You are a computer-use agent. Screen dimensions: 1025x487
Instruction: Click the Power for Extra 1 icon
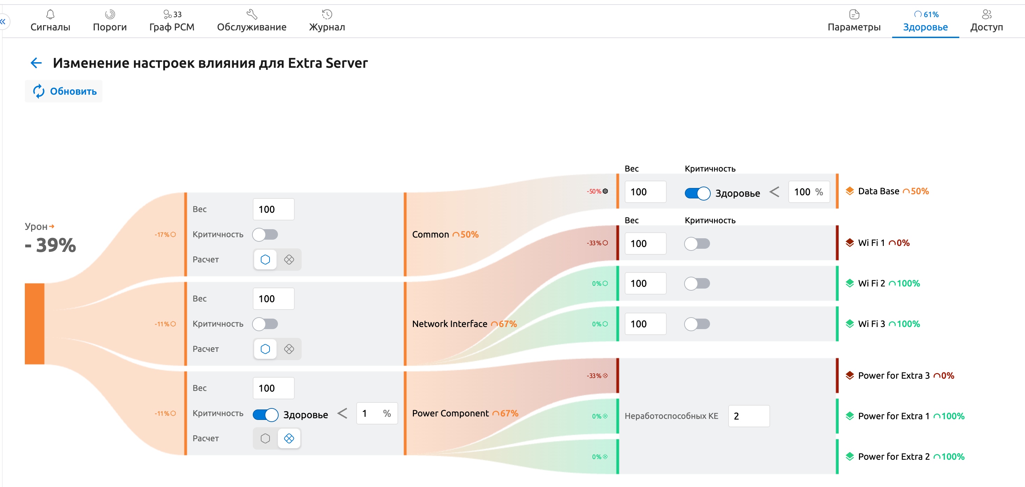pos(850,416)
